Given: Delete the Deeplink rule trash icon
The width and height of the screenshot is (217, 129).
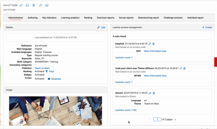Looking at the screenshot, I should (x=154, y=44).
